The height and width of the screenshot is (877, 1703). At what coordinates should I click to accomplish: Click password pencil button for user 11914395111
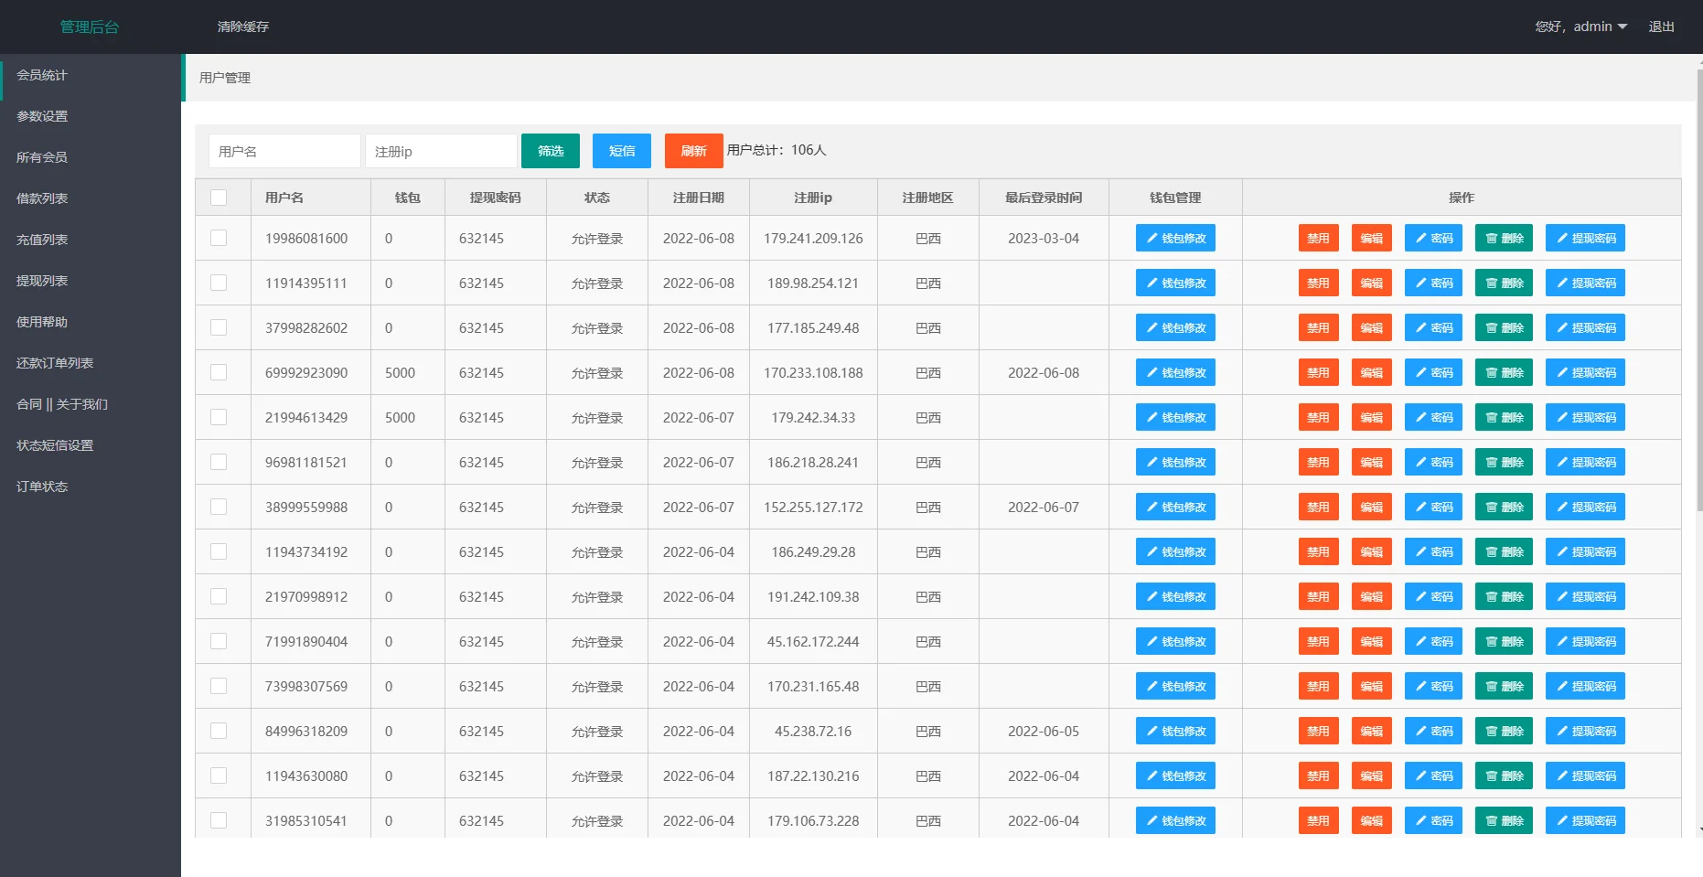(x=1433, y=283)
